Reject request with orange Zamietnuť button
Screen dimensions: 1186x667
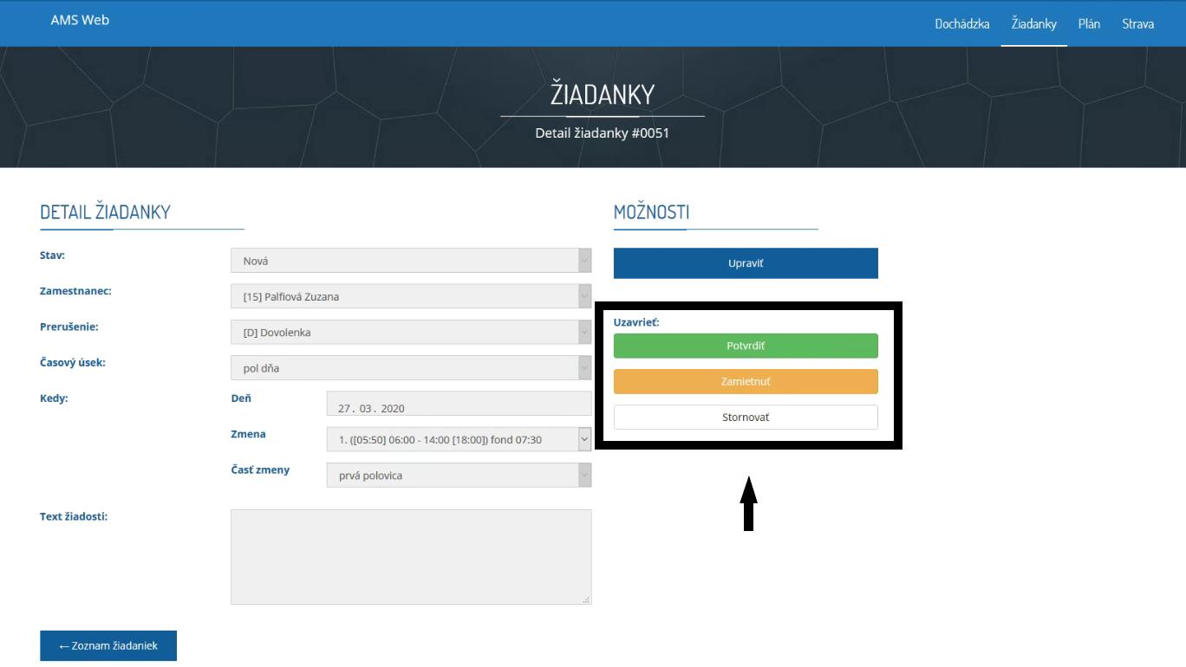point(746,382)
